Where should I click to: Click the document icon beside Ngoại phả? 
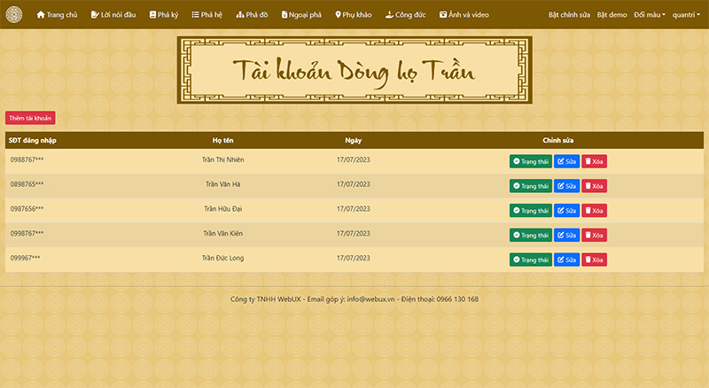pyautogui.click(x=284, y=15)
